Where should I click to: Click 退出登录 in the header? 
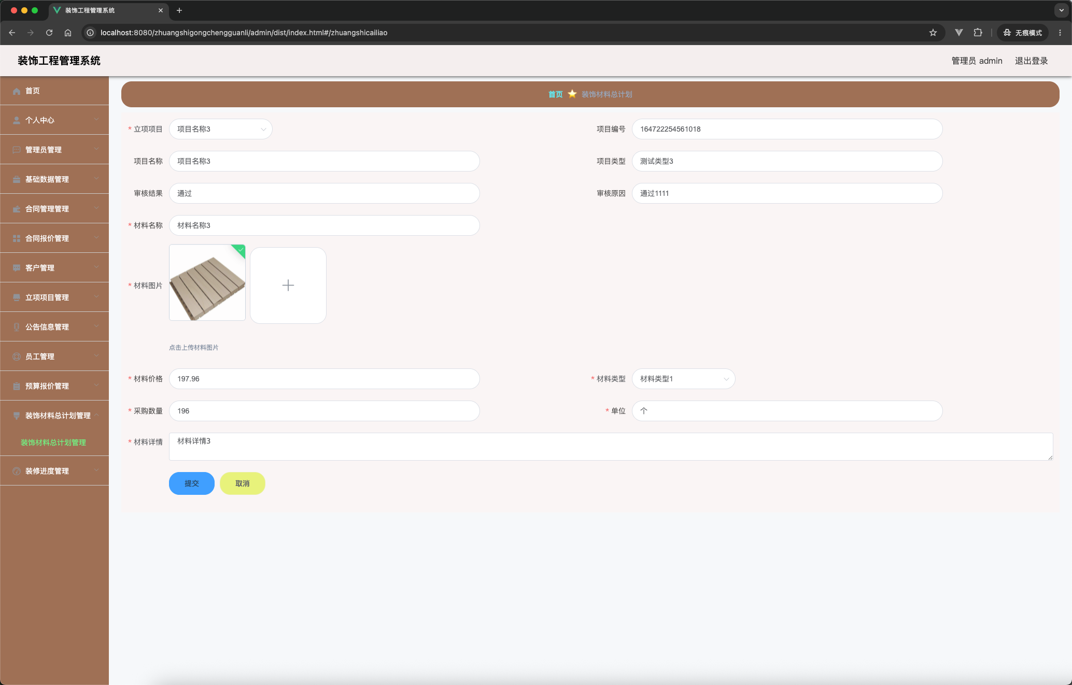tap(1031, 61)
